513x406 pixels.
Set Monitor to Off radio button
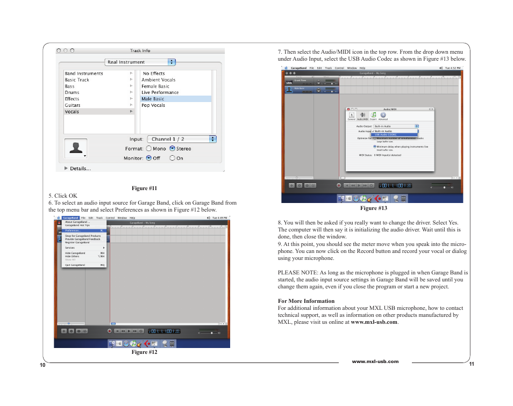149,158
